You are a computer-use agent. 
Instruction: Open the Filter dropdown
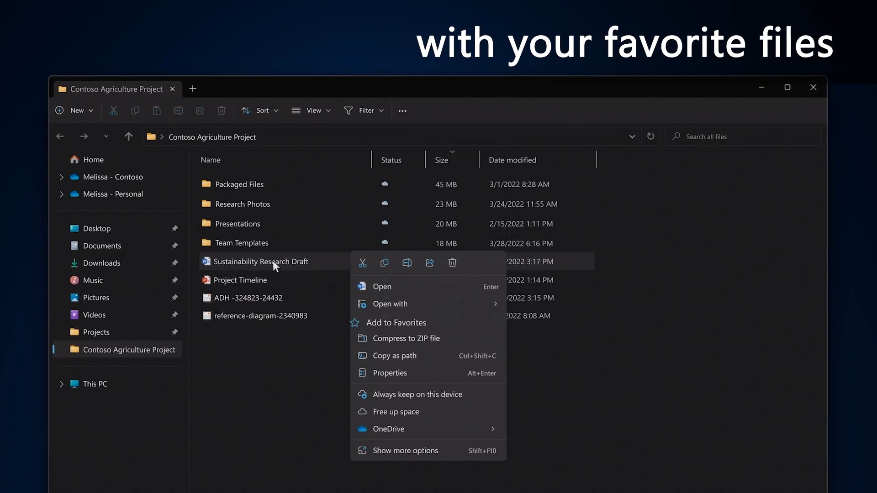[364, 110]
